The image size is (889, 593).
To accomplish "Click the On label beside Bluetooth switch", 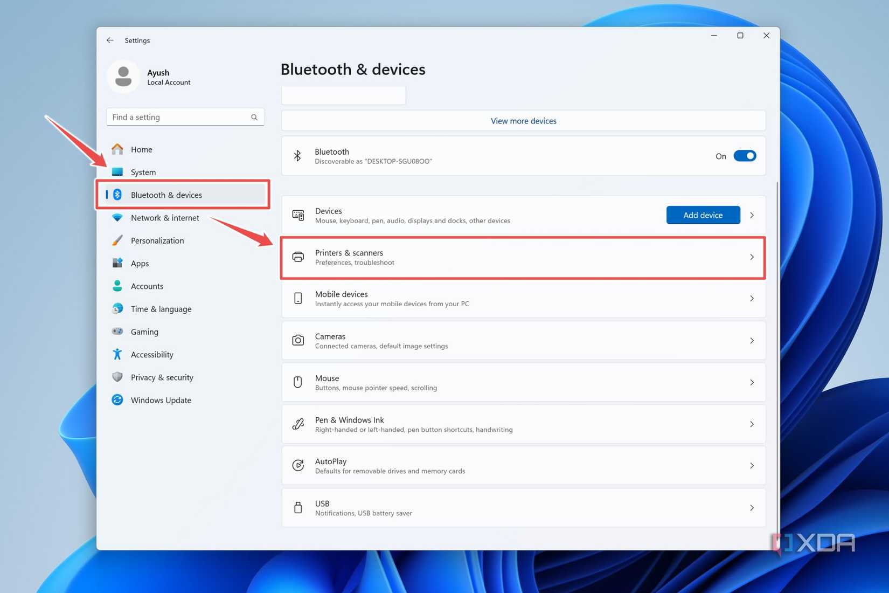I will (x=720, y=156).
